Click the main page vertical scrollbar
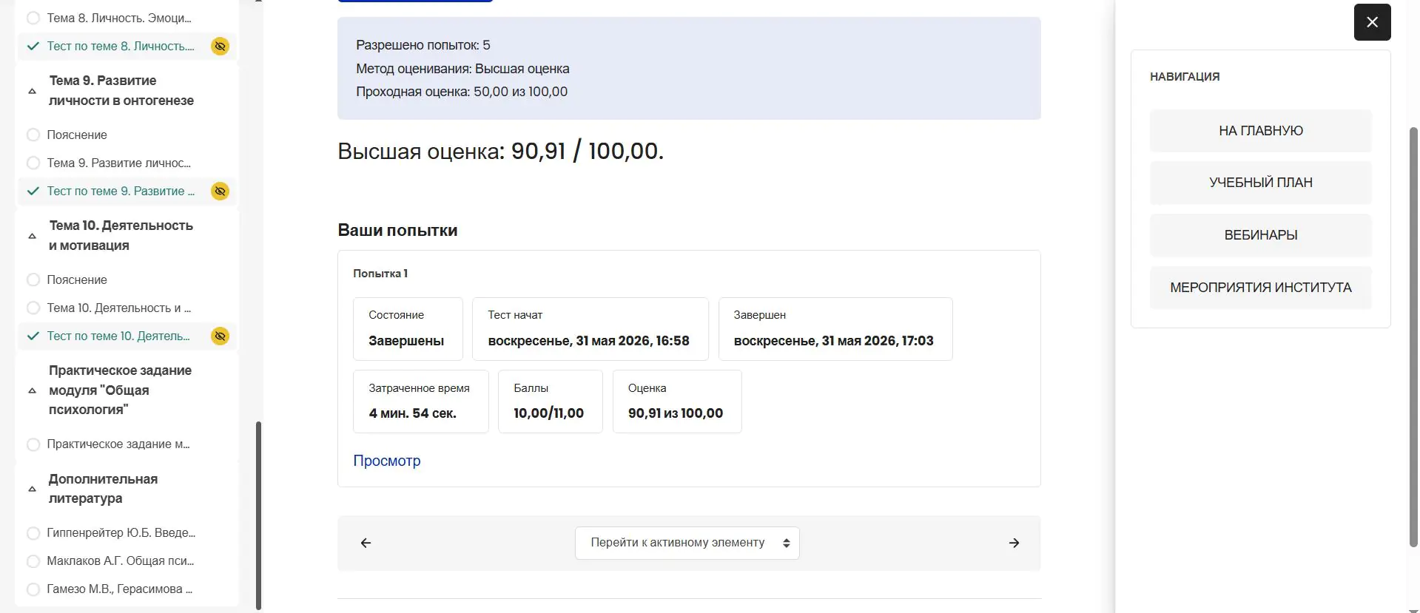Screen dimensions: 1420x613 1413,337
